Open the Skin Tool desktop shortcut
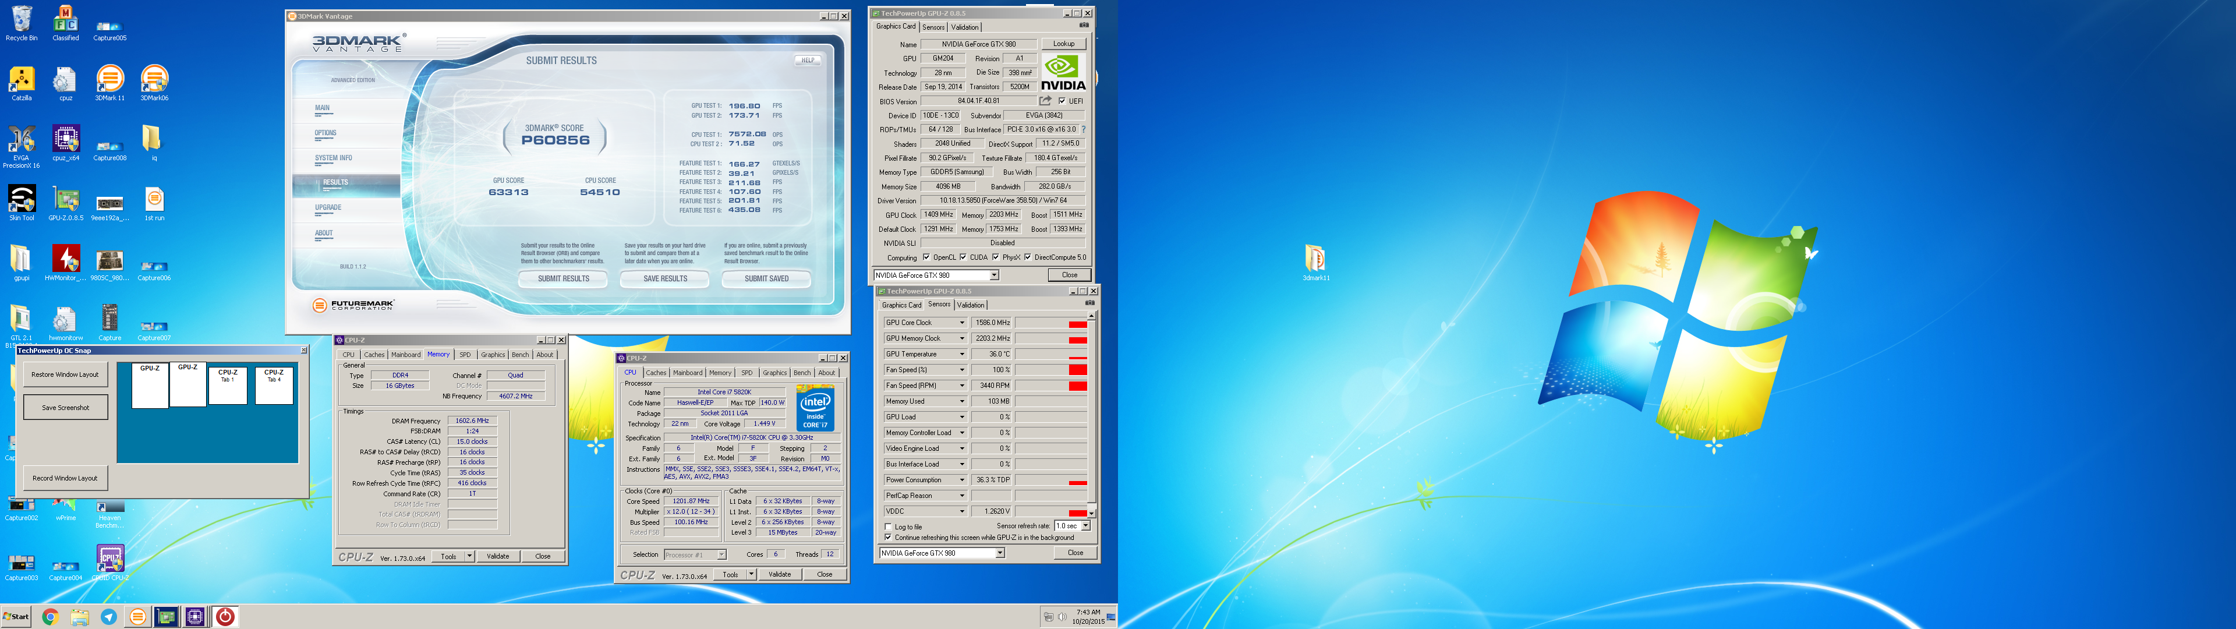 [21, 203]
